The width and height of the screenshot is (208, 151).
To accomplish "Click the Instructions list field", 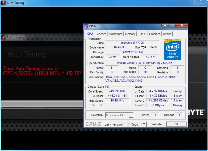I will 144,79.
